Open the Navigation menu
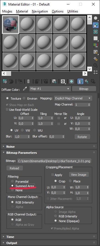 pos(40,11)
